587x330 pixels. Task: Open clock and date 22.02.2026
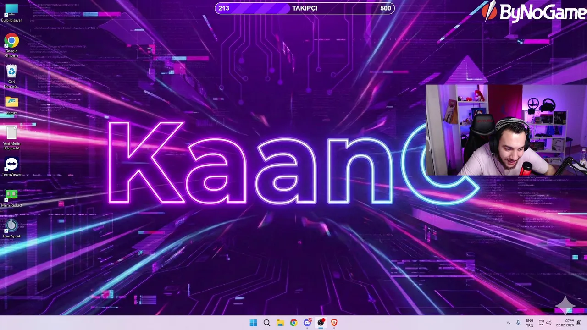[565, 323]
